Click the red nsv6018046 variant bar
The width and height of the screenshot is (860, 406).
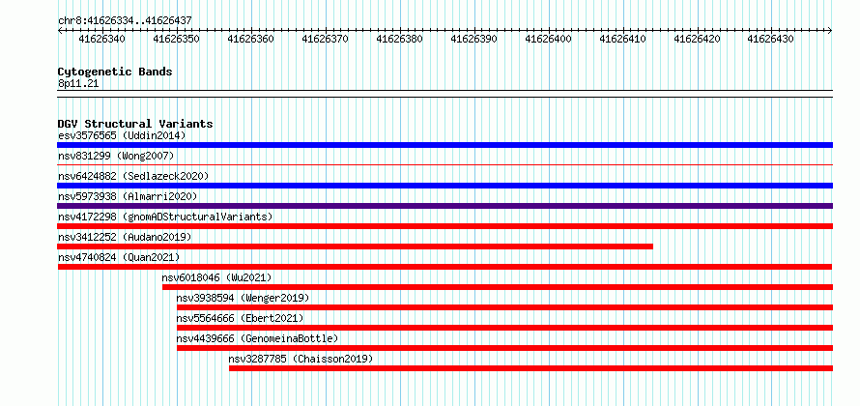click(498, 287)
